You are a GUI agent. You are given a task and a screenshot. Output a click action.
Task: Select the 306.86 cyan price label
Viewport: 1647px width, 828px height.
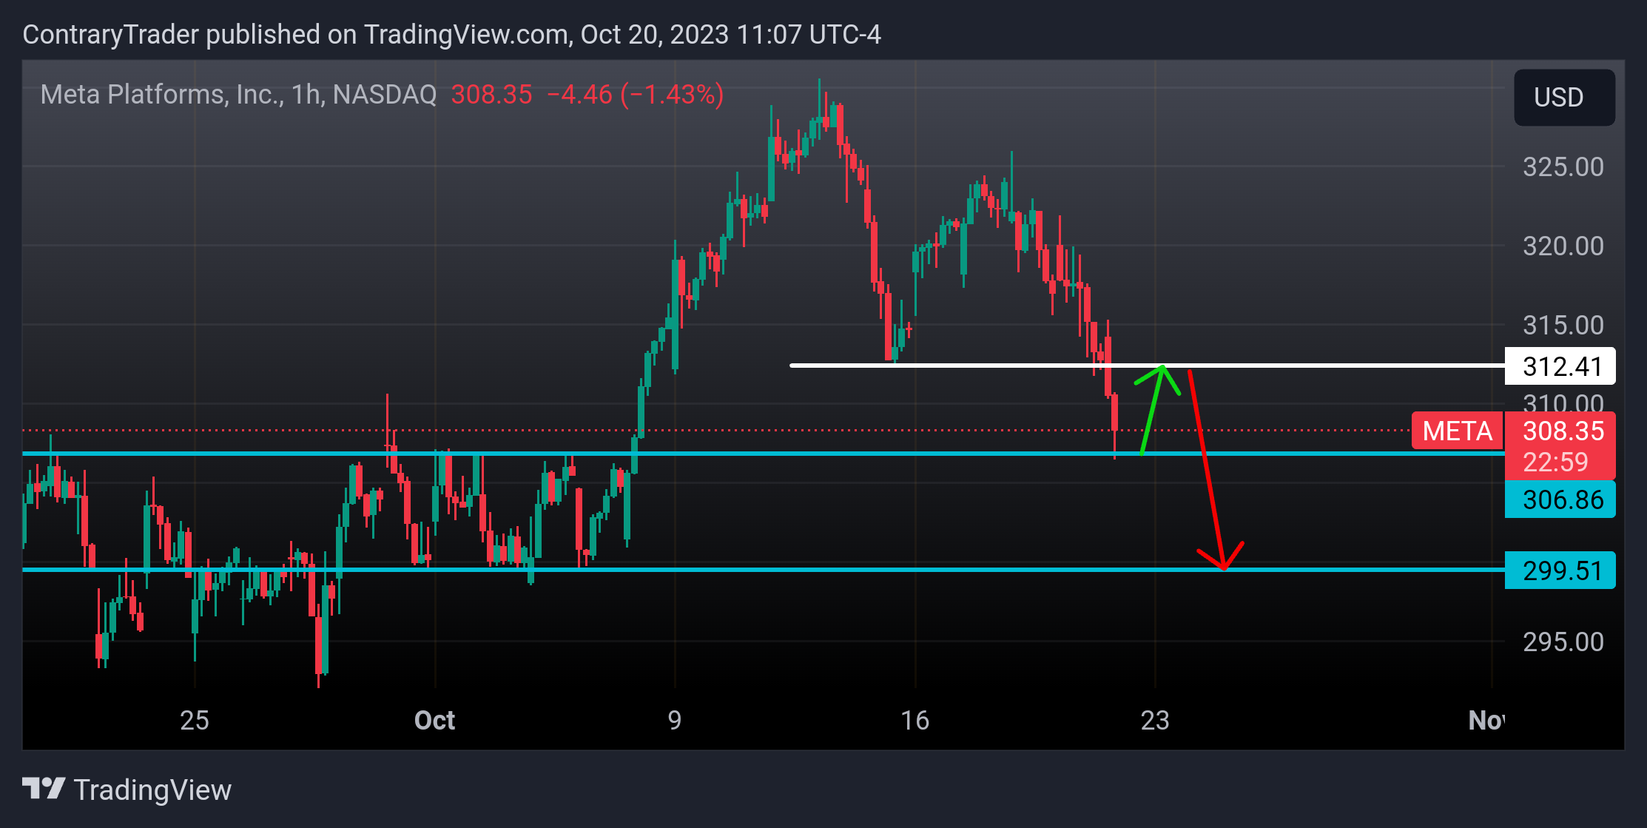click(1560, 499)
